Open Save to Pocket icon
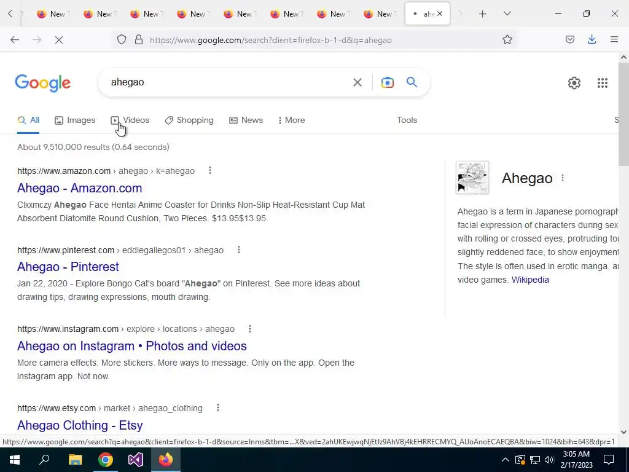The height and width of the screenshot is (472, 629). pyautogui.click(x=569, y=40)
